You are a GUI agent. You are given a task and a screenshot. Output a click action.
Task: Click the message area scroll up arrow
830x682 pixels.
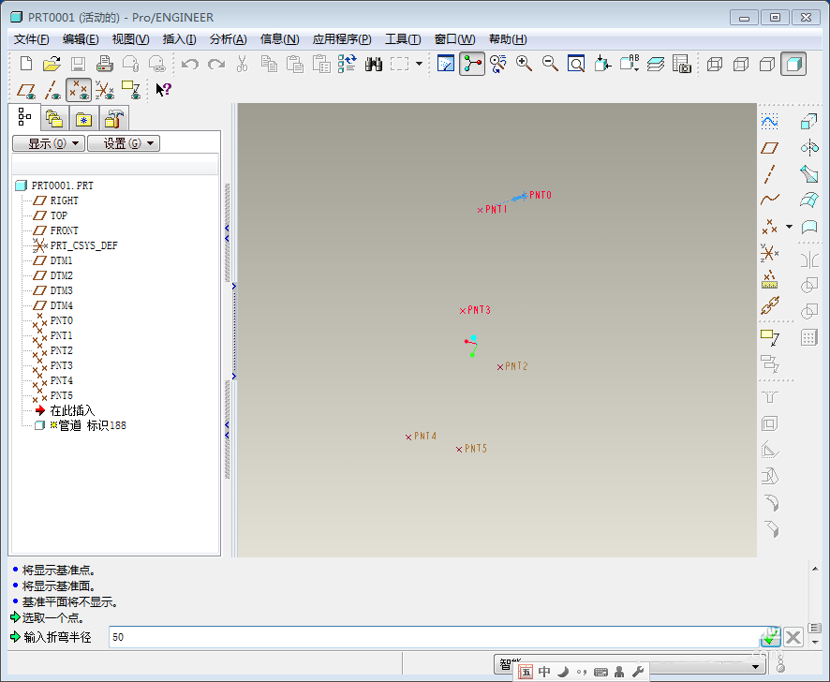[815, 569]
